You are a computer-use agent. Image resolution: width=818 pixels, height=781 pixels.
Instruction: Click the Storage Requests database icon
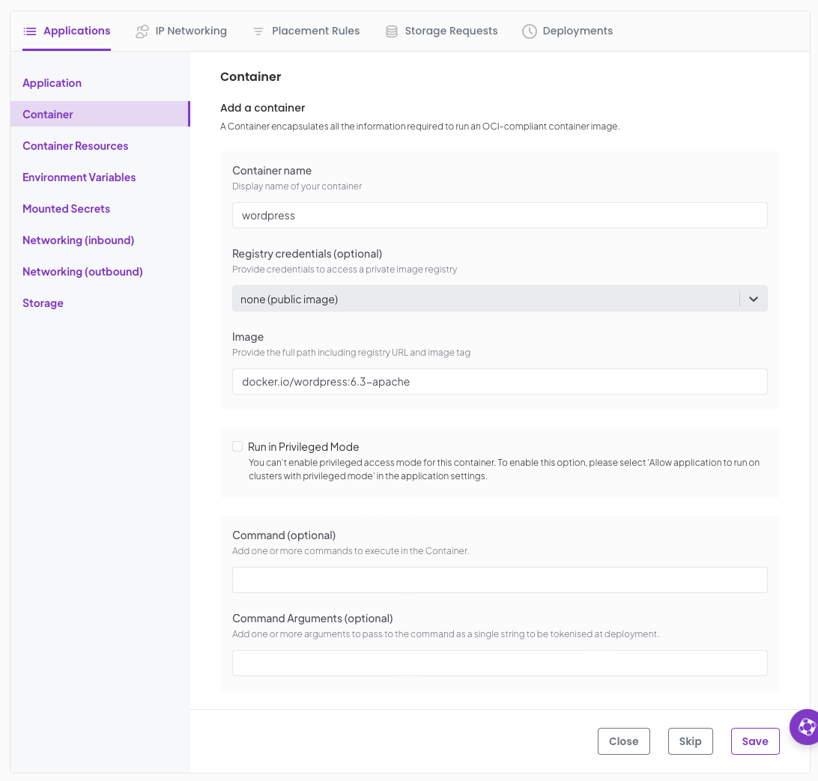point(391,31)
